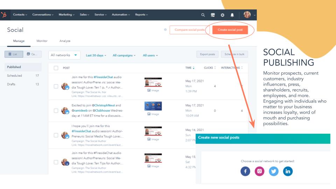Click Create social post button

230,30
